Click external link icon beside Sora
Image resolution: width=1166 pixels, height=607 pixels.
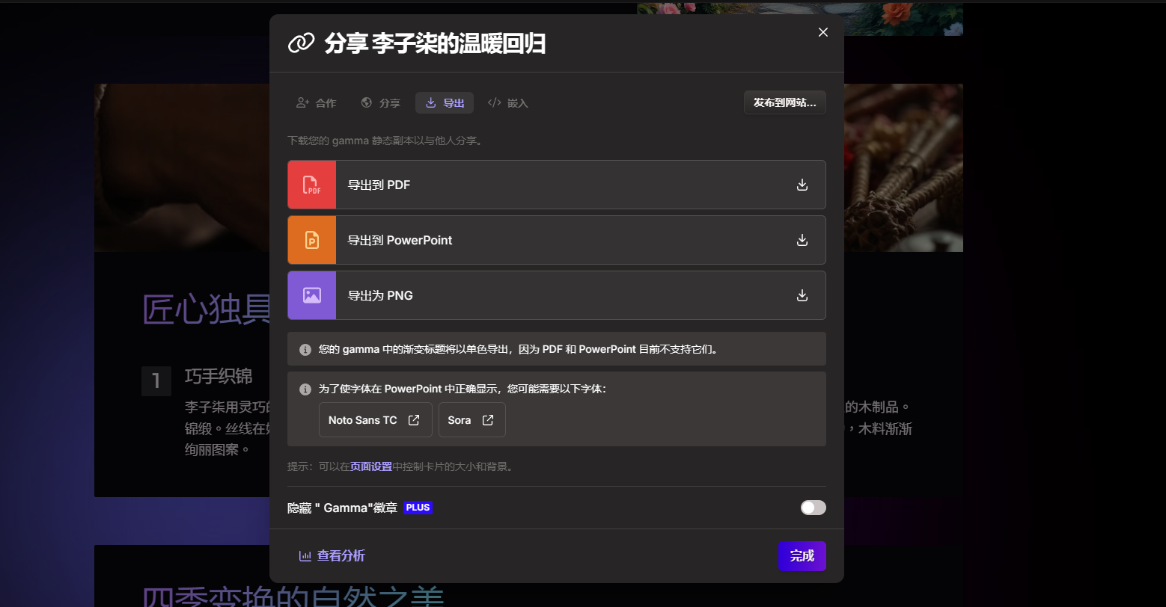tap(488, 420)
